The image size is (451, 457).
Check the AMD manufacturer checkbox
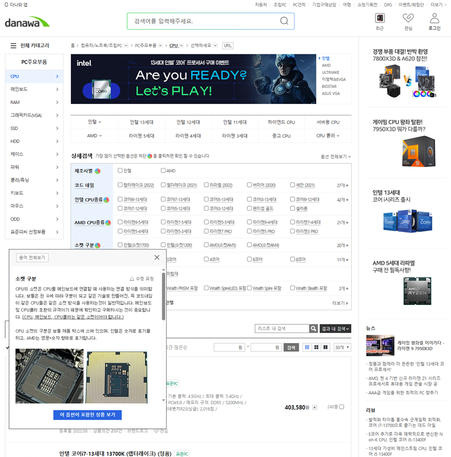[163, 170]
